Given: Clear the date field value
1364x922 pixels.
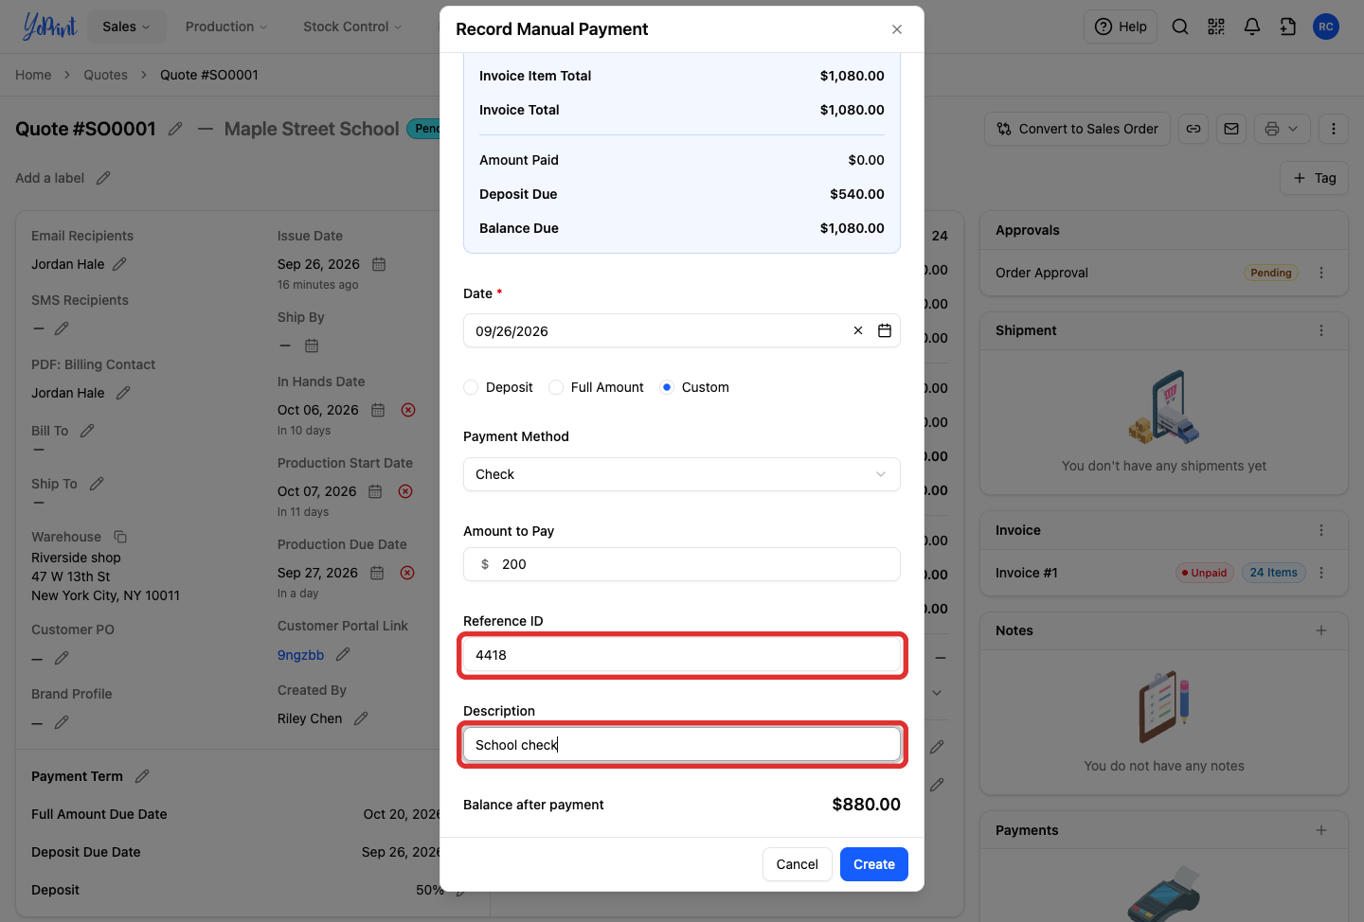Looking at the screenshot, I should [x=858, y=330].
